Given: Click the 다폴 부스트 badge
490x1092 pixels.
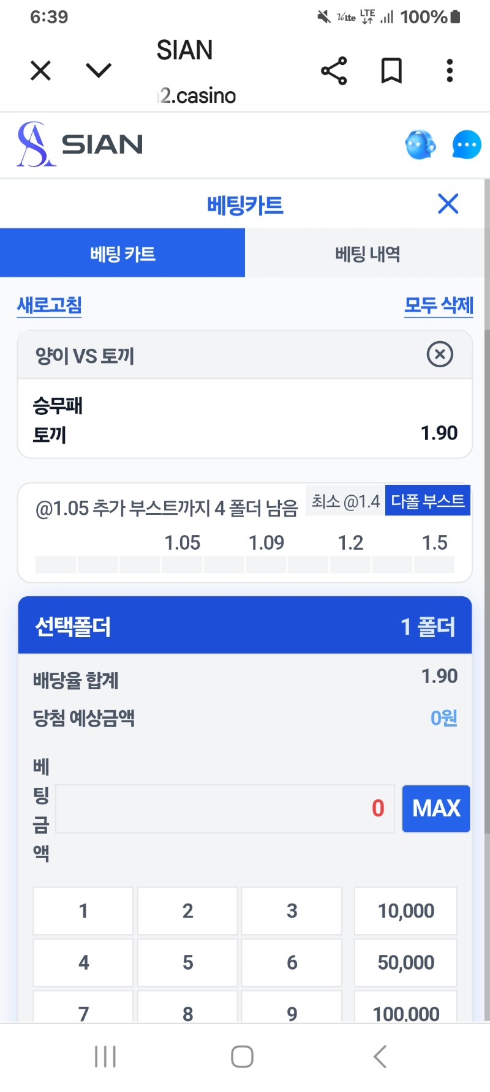Looking at the screenshot, I should [428, 501].
